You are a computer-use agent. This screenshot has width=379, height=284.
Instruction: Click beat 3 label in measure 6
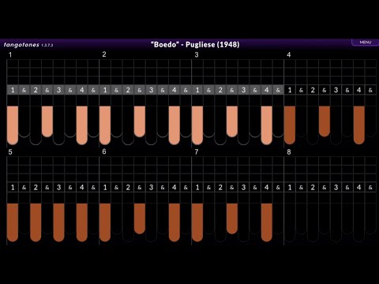(x=151, y=188)
